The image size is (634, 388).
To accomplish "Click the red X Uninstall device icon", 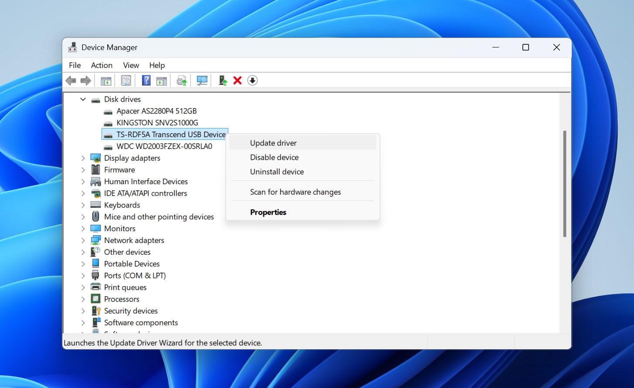I will coord(237,81).
